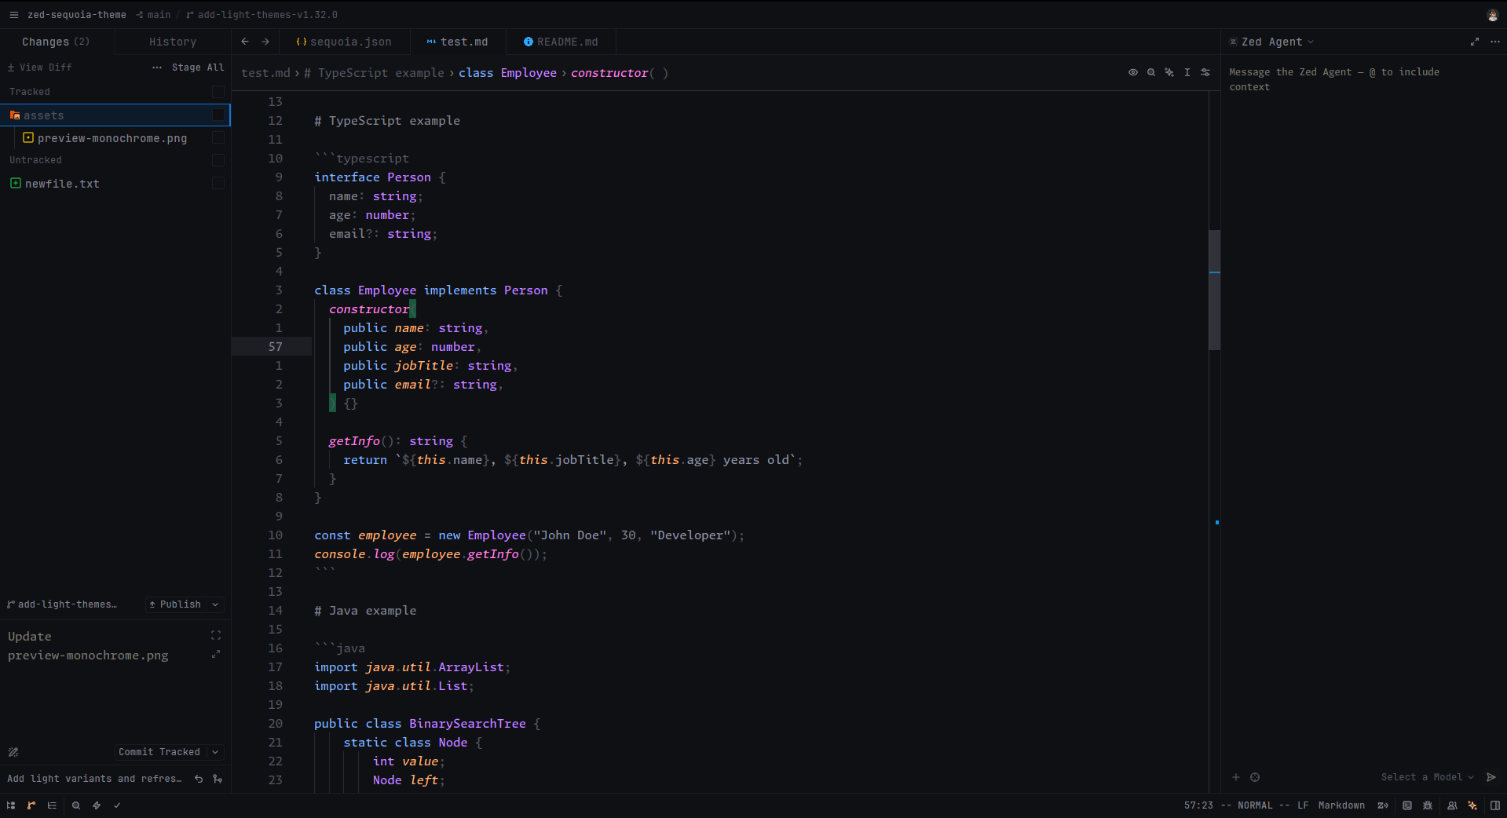Screen dimensions: 1507x818
Task: Click the Publish branch button
Action: (175, 604)
